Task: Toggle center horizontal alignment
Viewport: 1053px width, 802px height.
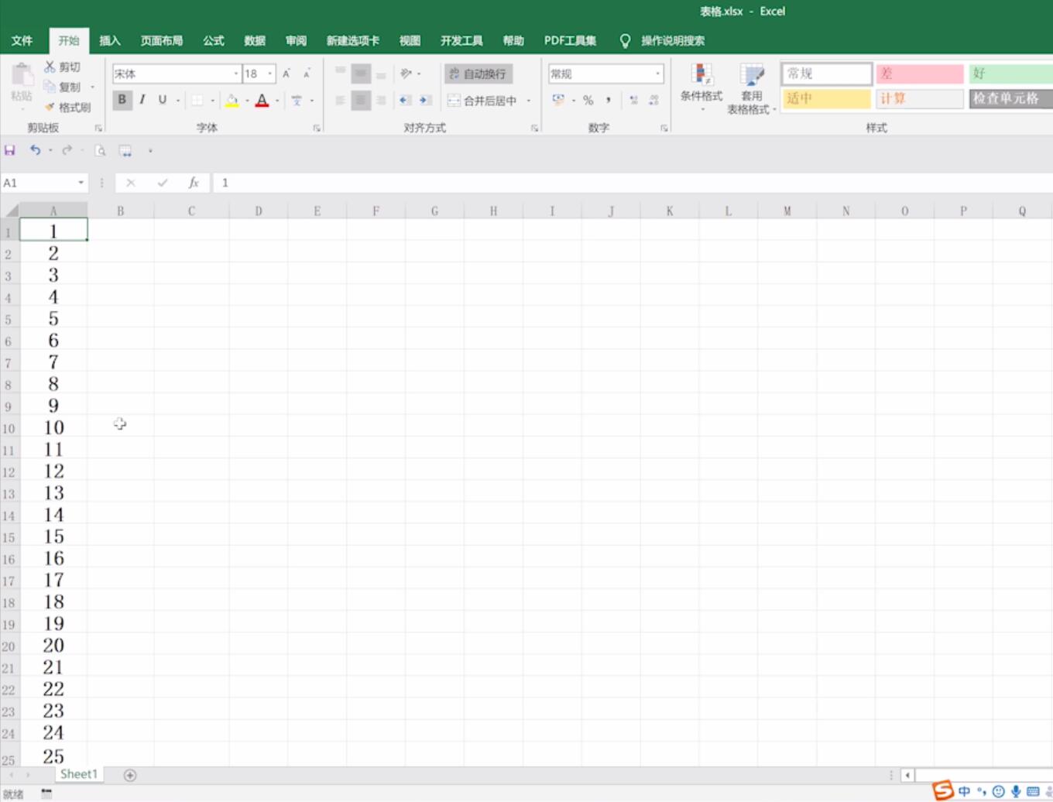Action: pos(361,100)
